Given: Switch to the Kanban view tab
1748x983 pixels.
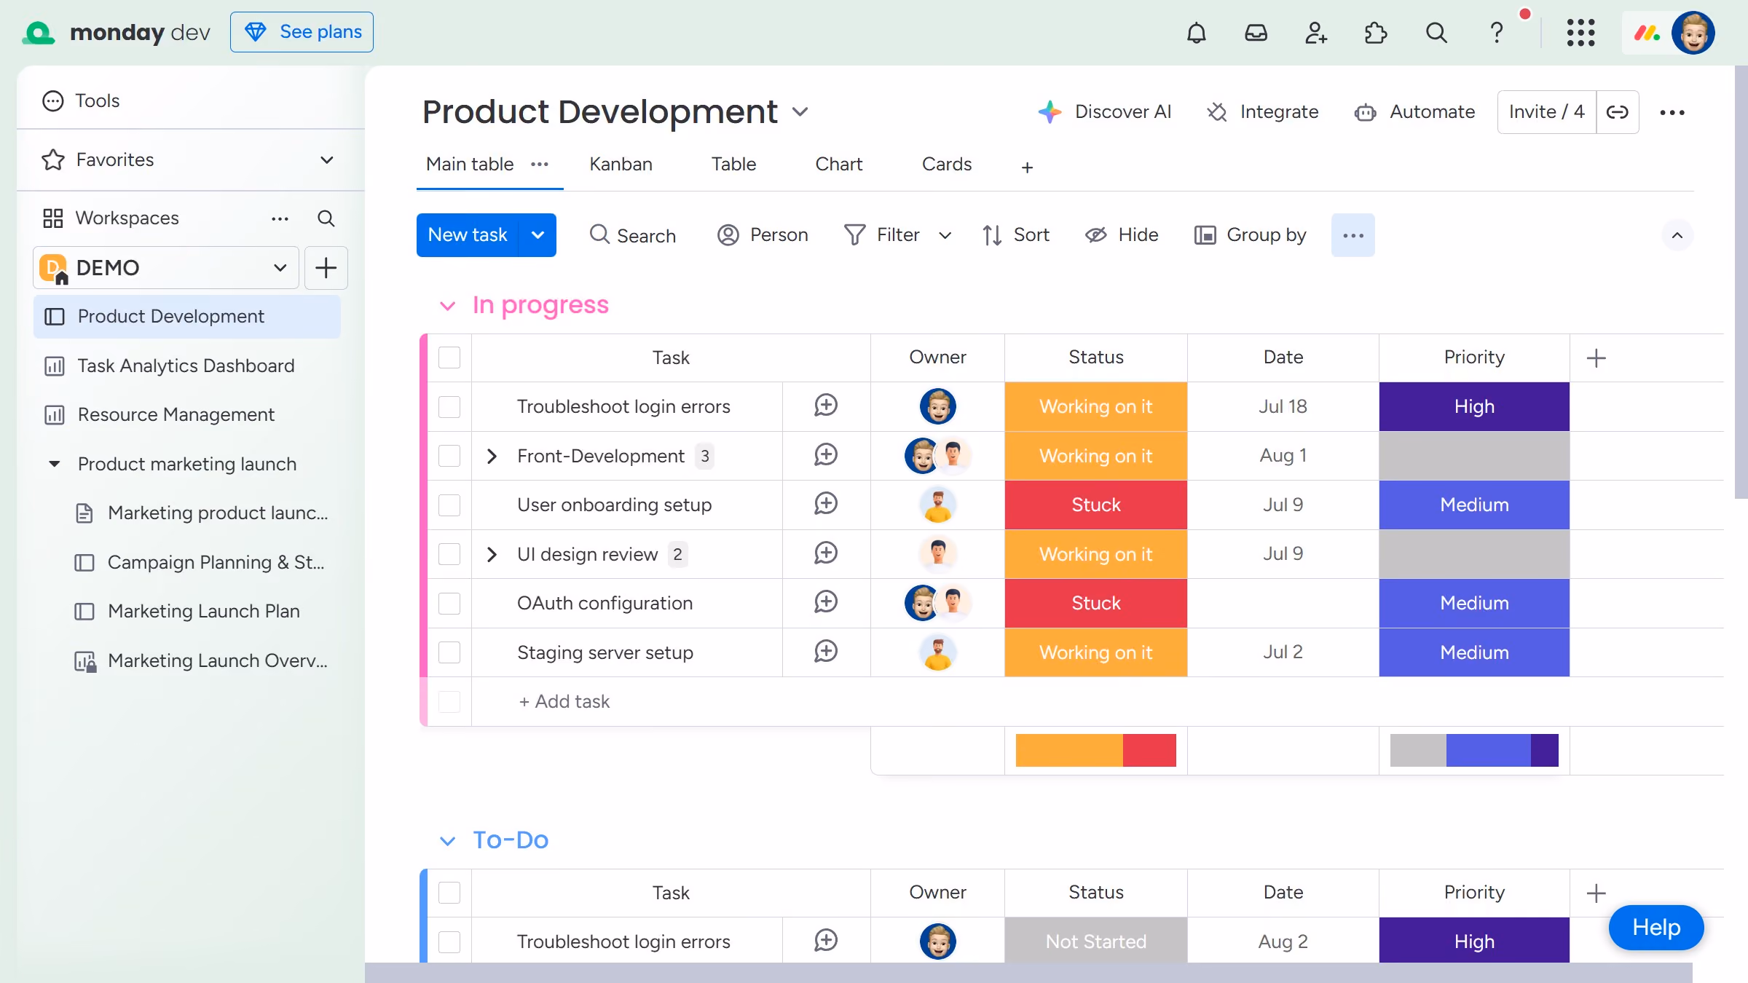Looking at the screenshot, I should pyautogui.click(x=621, y=165).
